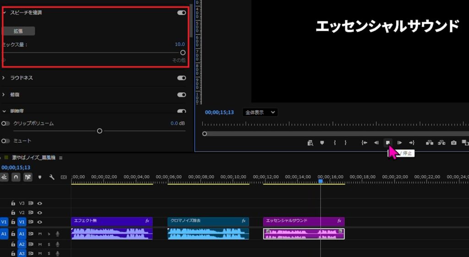Viewport: 469px width, 257px height.
Task: Expand the ラウドネス section
Action: click(4, 78)
